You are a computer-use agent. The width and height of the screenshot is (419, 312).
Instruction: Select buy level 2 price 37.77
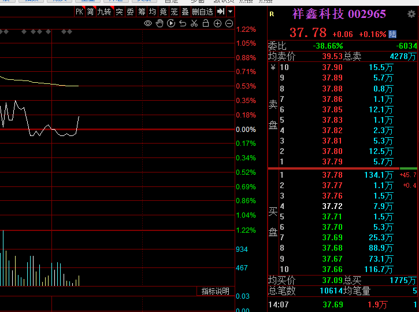pos(332,185)
